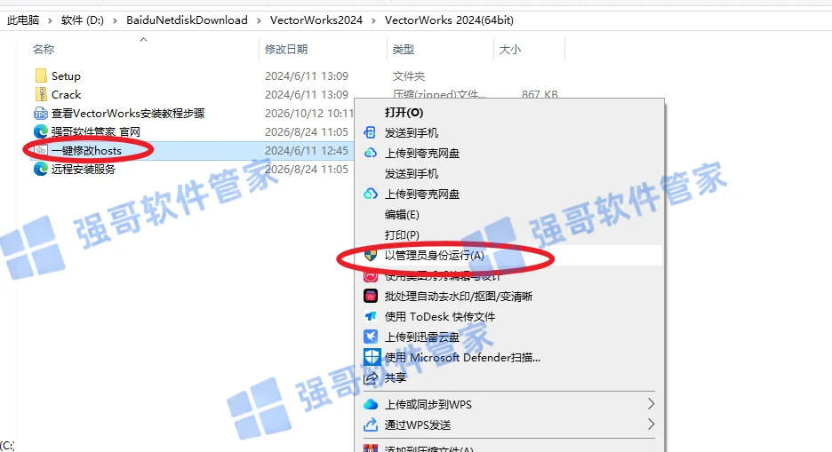Click date 2026/10/12 10:11
832x452 pixels.
pos(309,113)
